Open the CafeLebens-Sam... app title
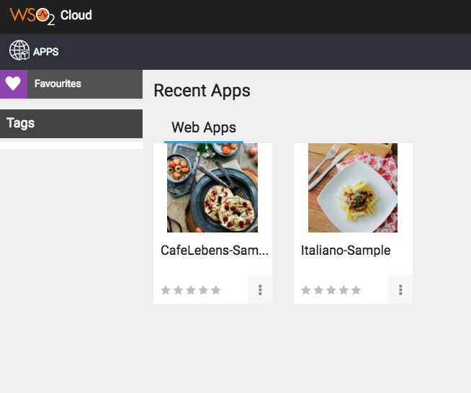Viewport: 471px width, 393px height. point(215,250)
